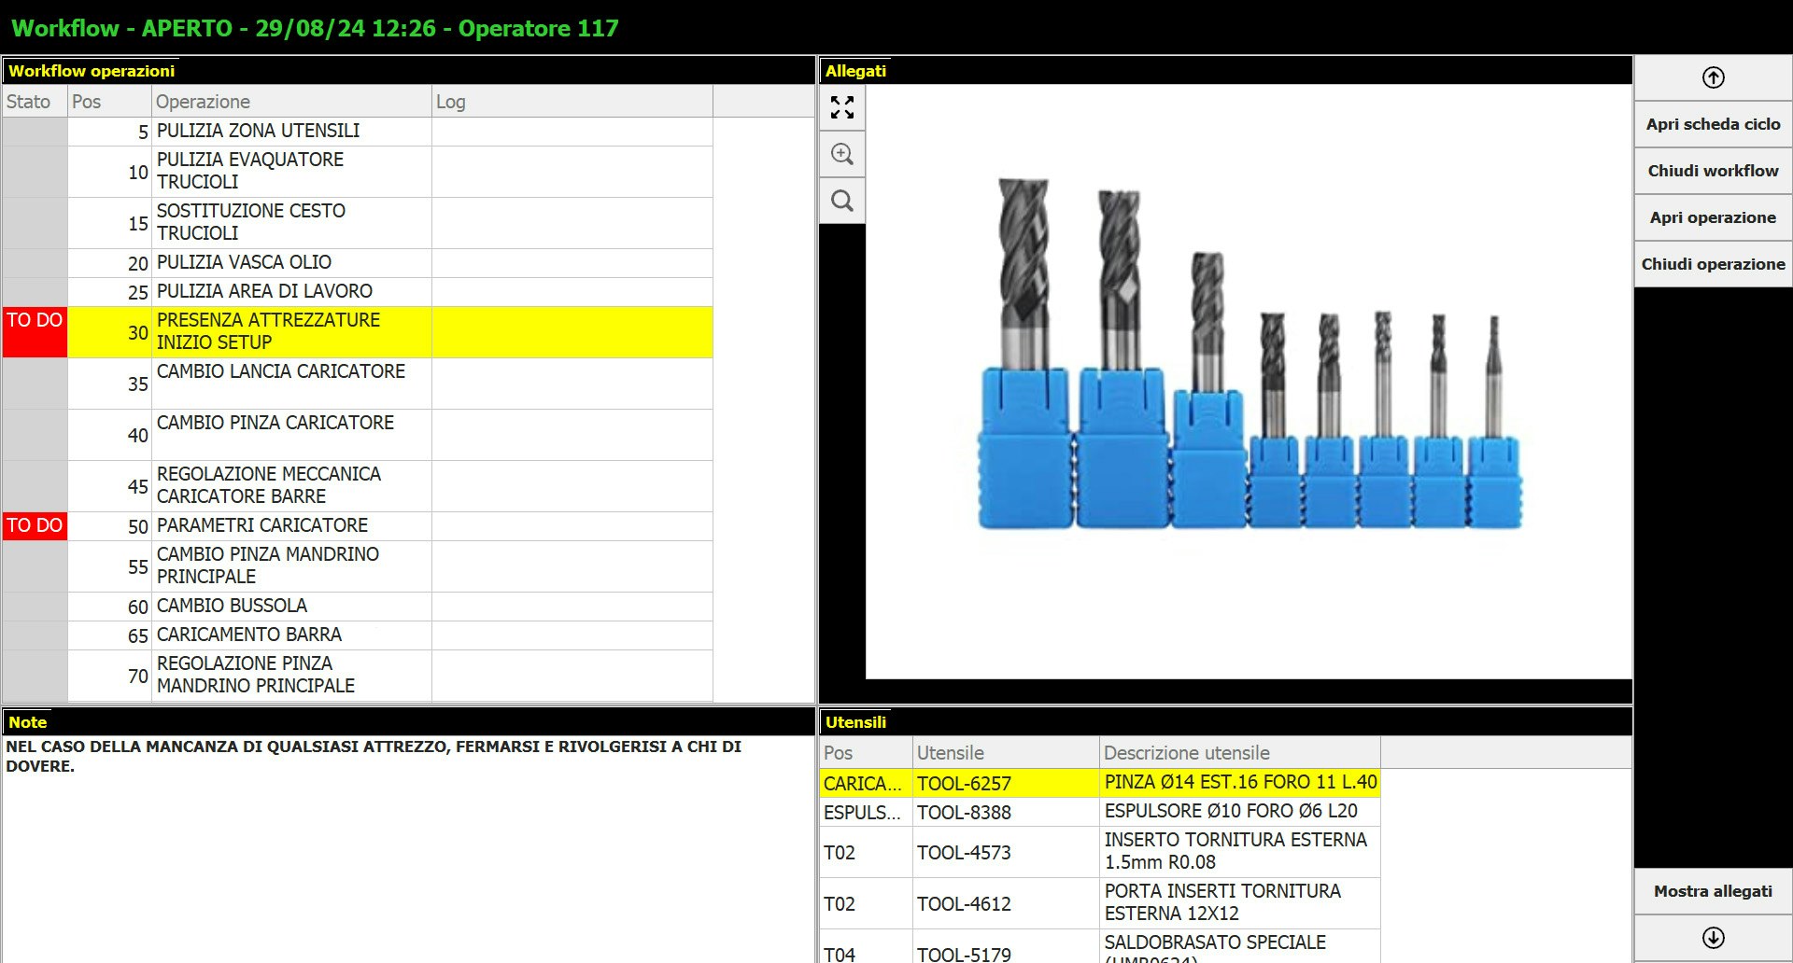Click Chiudi operazione button
Viewport: 1793px width, 963px height.
[x=1713, y=264]
